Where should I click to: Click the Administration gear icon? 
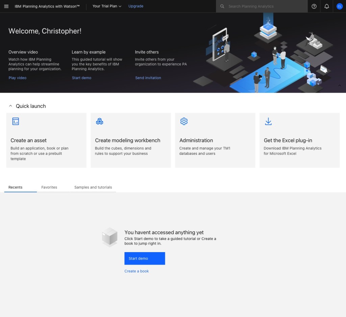184,121
